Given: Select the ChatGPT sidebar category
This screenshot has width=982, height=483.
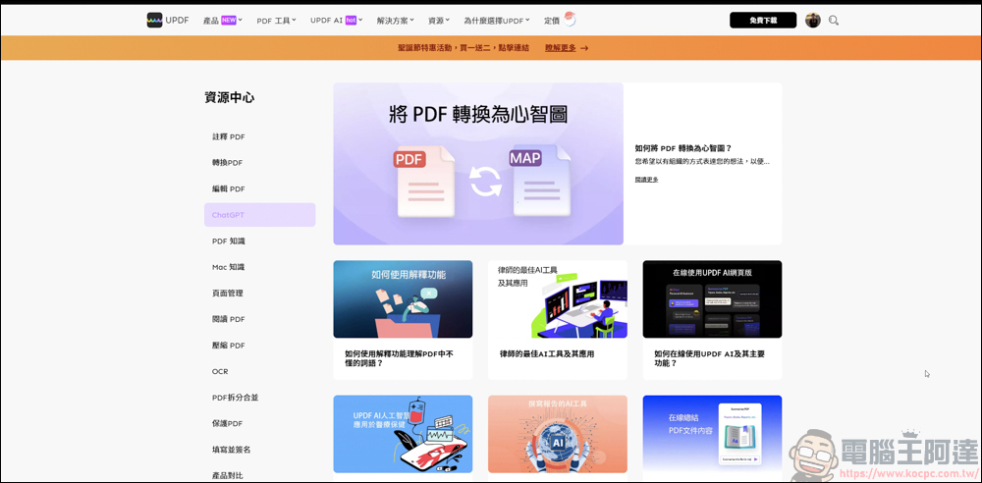Looking at the screenshot, I should coord(260,215).
